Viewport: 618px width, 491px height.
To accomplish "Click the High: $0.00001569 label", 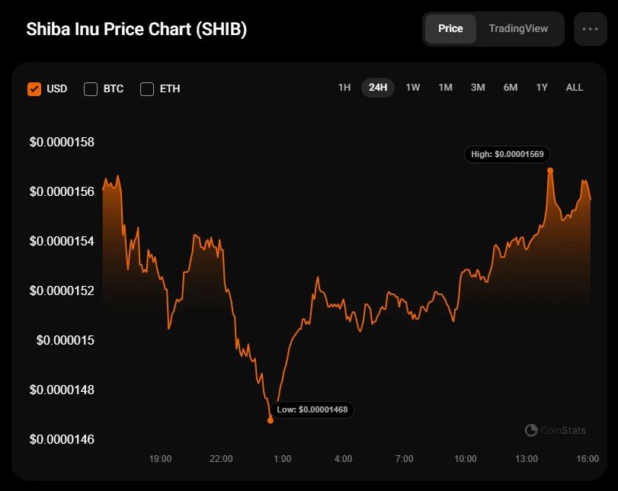I will click(x=507, y=154).
